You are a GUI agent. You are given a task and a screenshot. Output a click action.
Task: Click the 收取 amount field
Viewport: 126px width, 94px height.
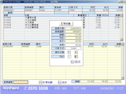73,45
